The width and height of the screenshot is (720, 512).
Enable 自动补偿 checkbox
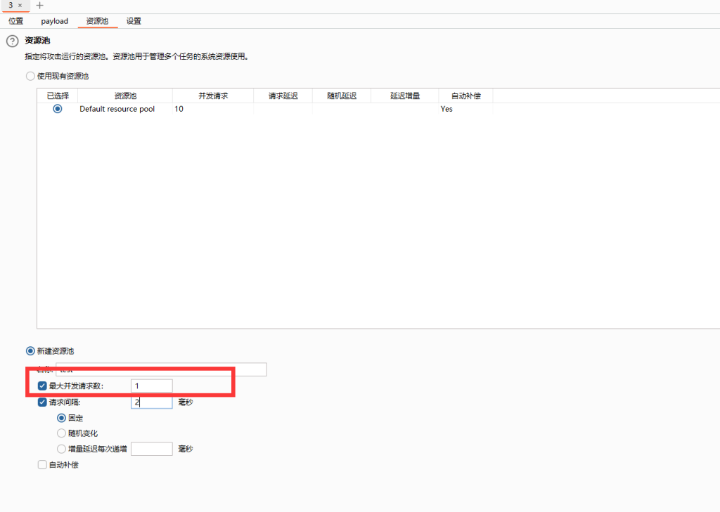click(x=42, y=465)
